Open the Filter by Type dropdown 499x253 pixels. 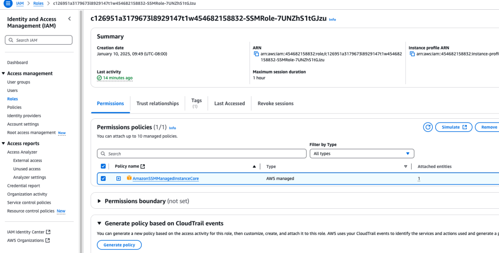pyautogui.click(x=362, y=154)
